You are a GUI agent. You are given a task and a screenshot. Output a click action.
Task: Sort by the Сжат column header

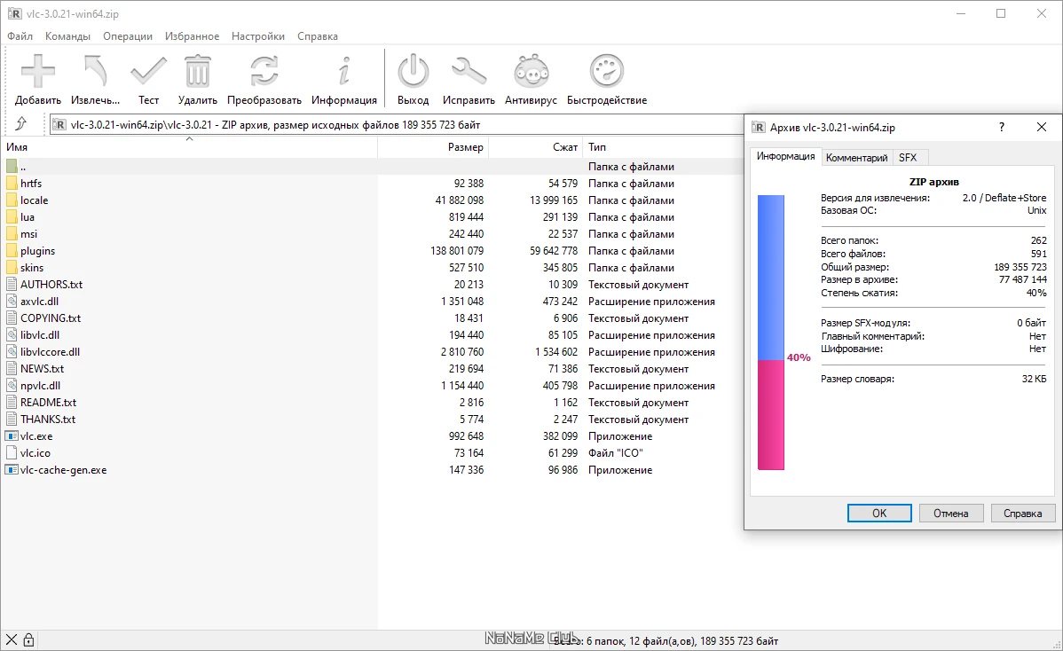click(536, 146)
